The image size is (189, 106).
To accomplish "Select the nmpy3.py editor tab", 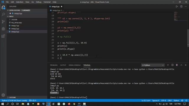I will click(x=56, y=6).
